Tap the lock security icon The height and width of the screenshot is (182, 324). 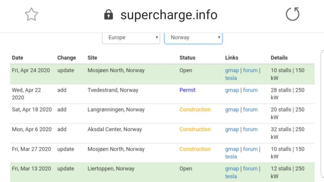(109, 15)
